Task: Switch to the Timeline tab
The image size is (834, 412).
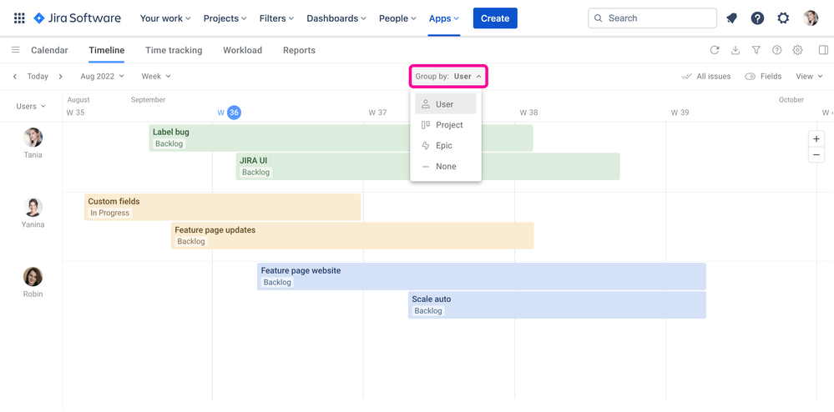Action: tap(106, 50)
